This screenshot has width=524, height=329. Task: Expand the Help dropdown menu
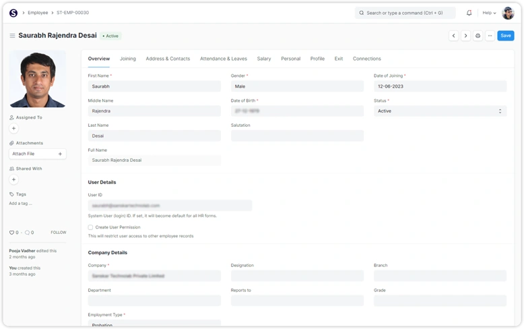point(489,13)
